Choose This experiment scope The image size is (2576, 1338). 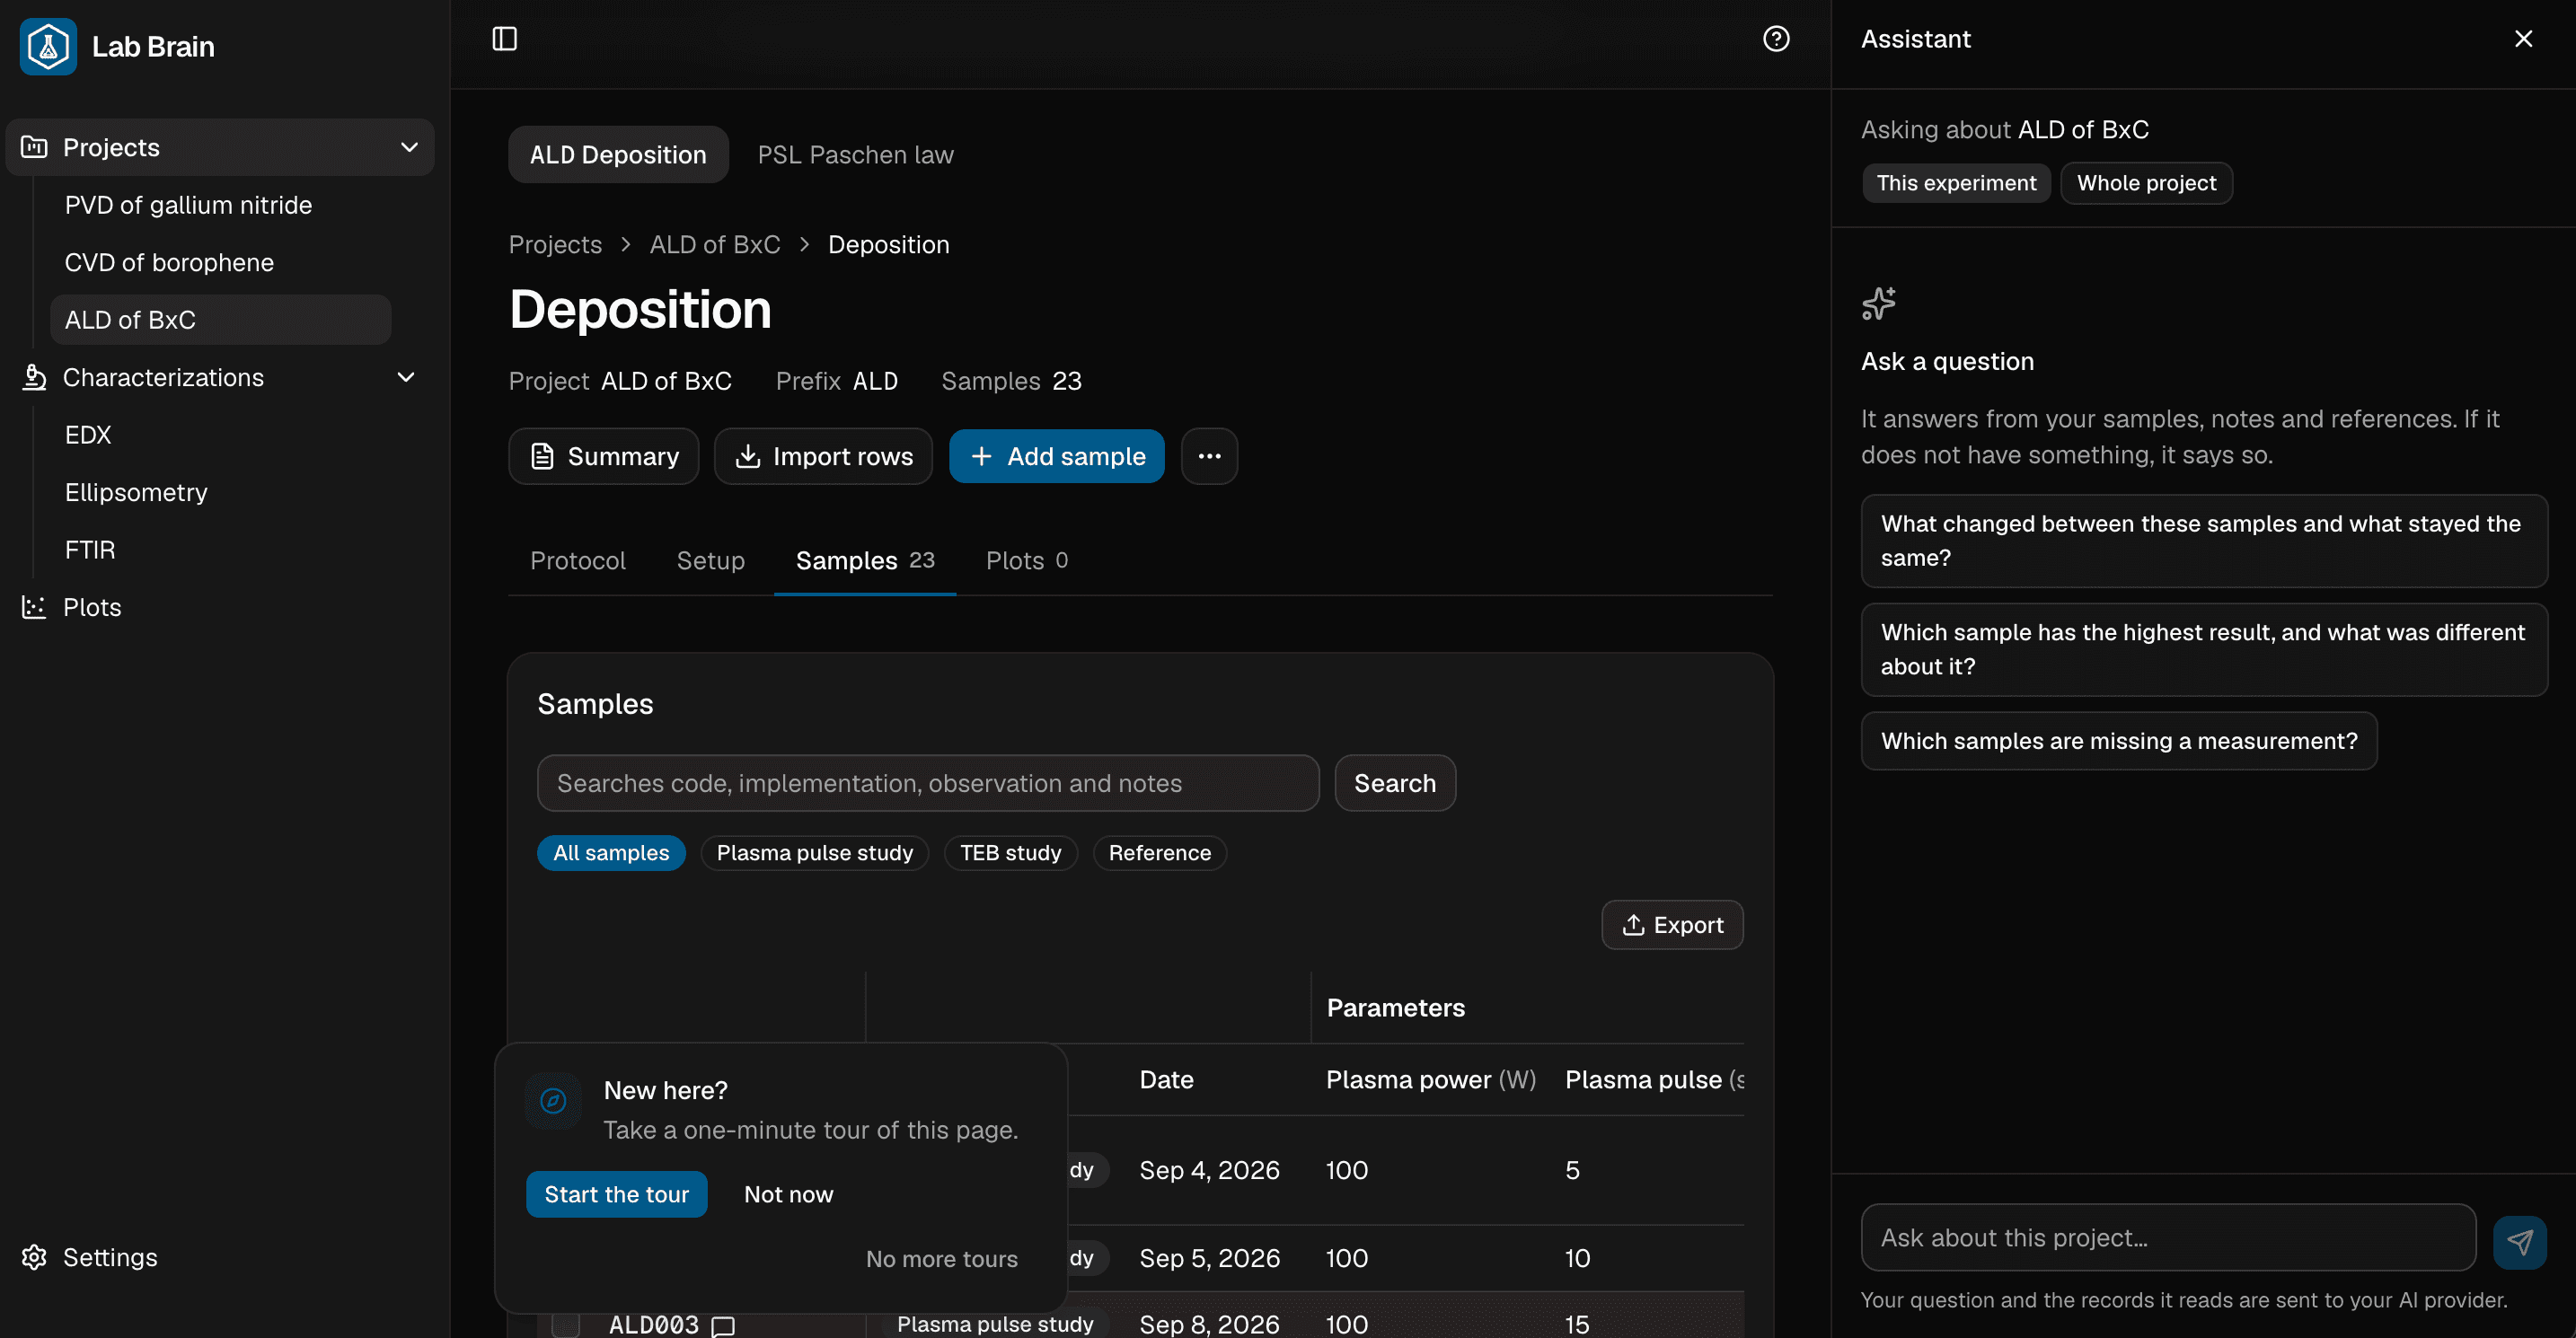[1955, 183]
